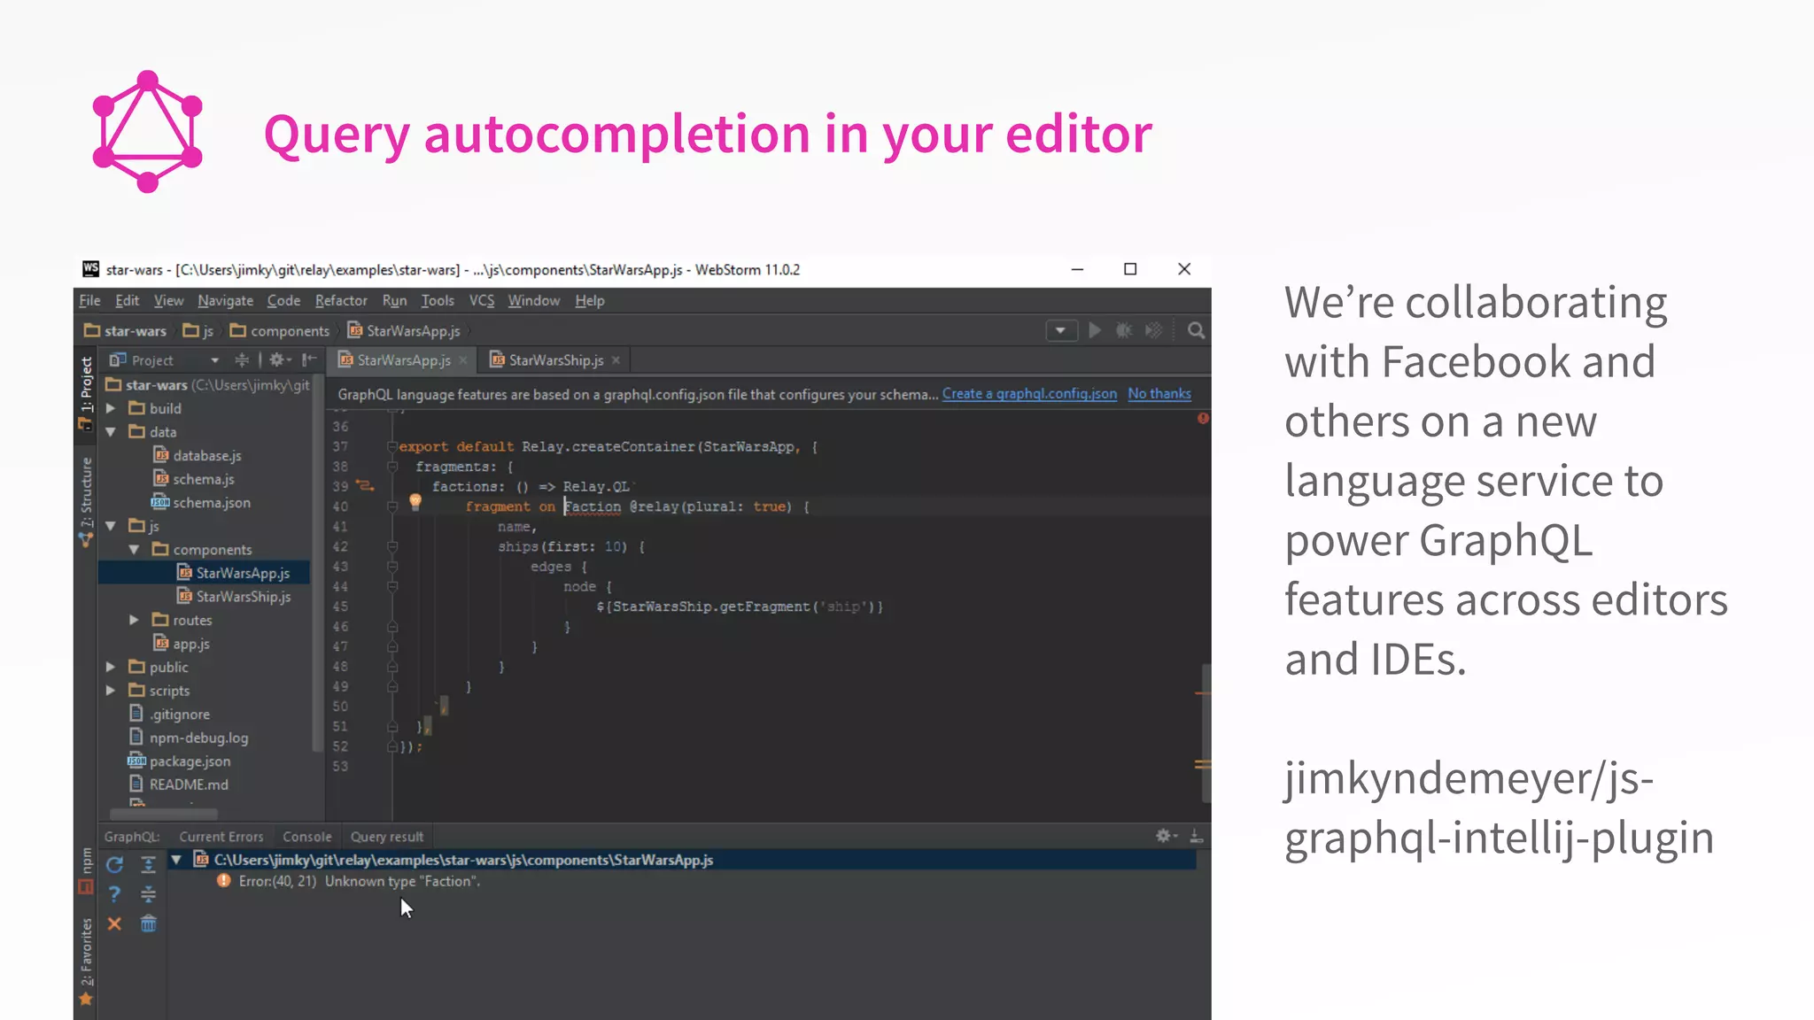The height and width of the screenshot is (1020, 1814).
Task: Open the VCS menu
Action: [481, 300]
